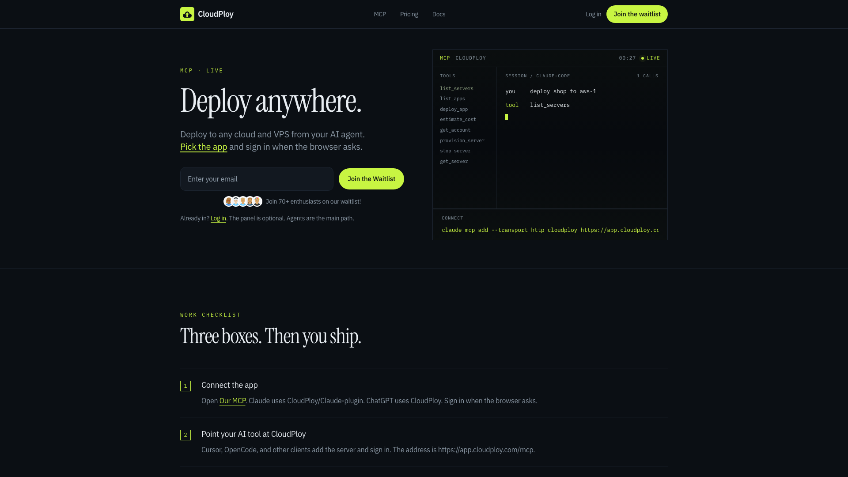This screenshot has height=477, width=848.
Task: Click the blinking terminal cursor block
Action: (x=507, y=117)
